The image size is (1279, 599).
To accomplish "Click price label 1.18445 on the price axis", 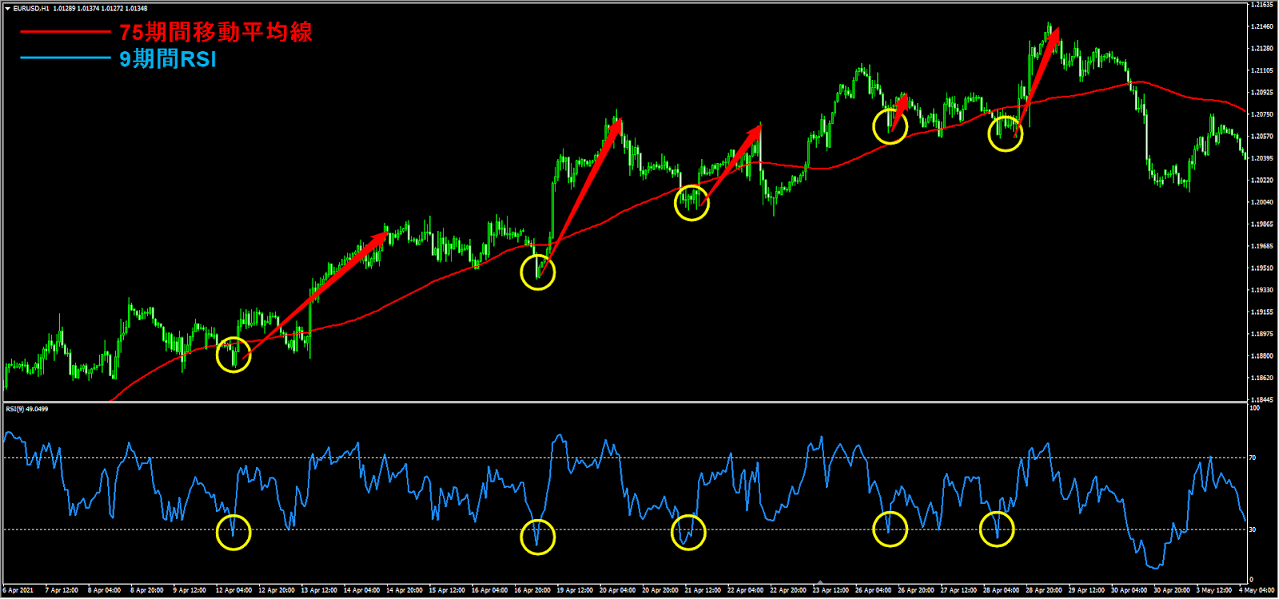I will (1261, 399).
